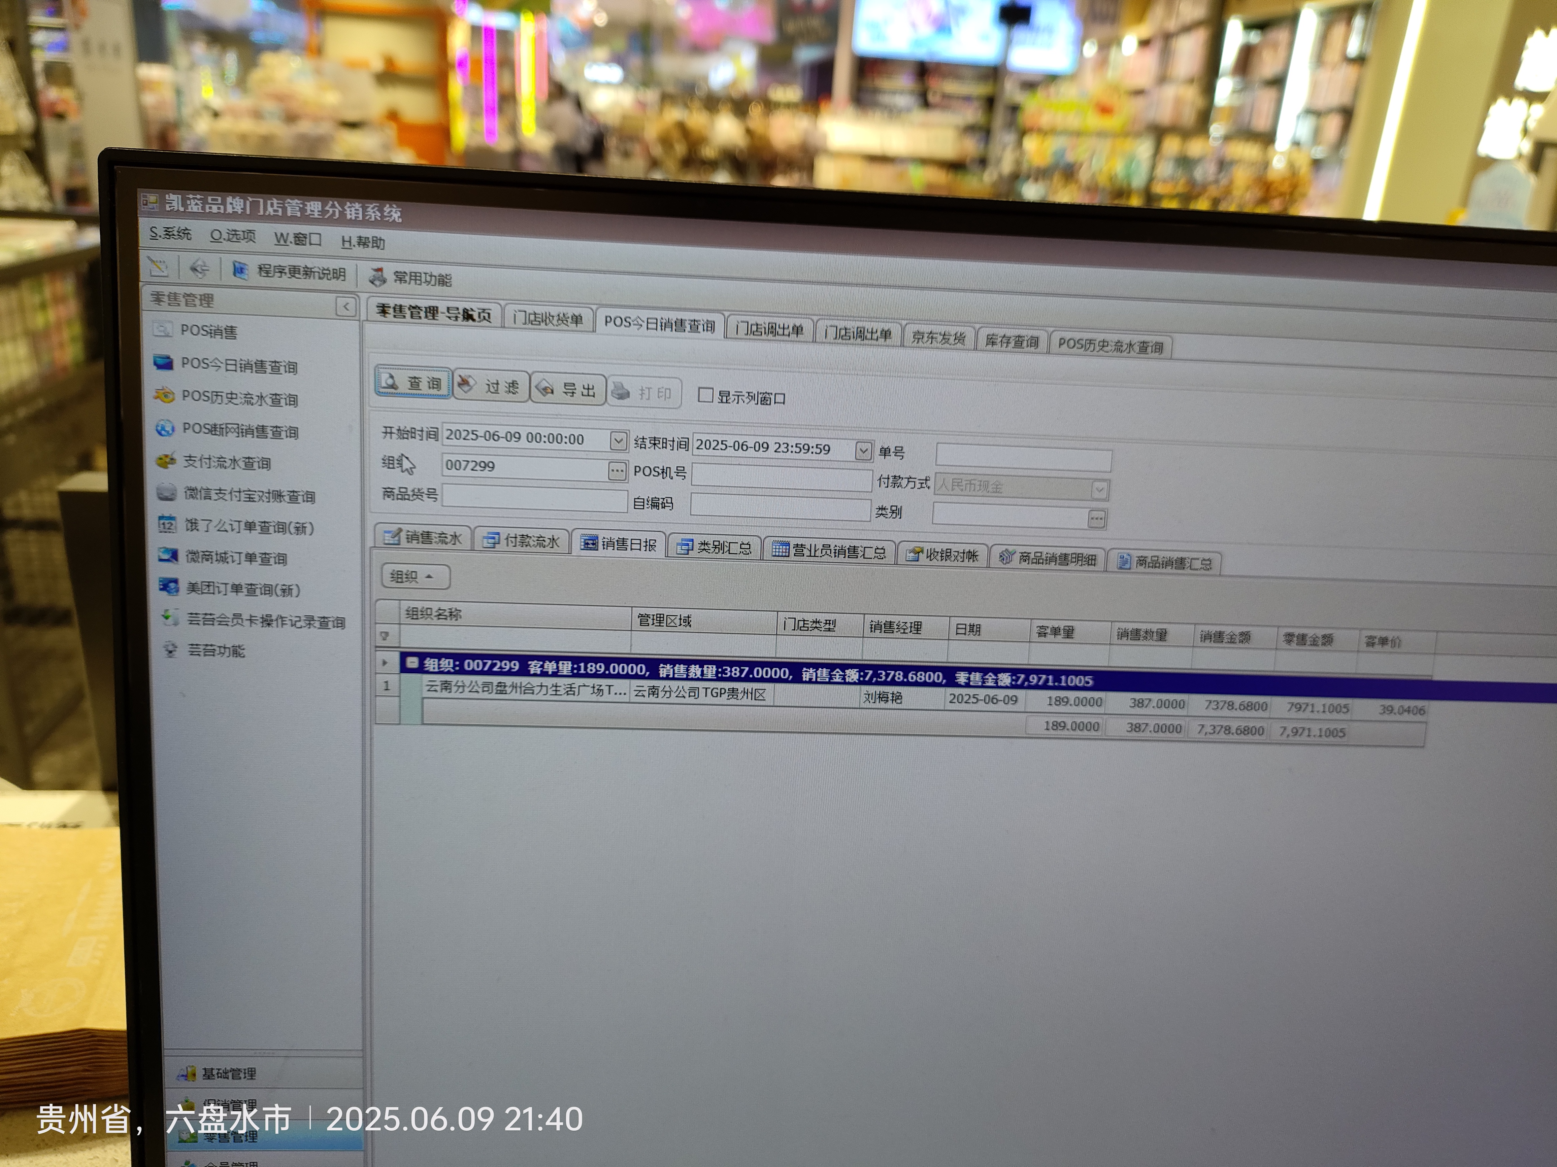Open 微信支付宝对账查询 sidebar entry
The image size is (1557, 1167).
(x=249, y=495)
